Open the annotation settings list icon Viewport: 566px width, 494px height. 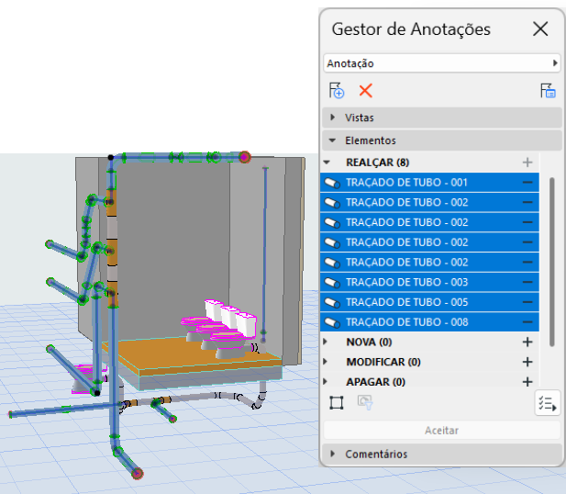[x=548, y=91]
